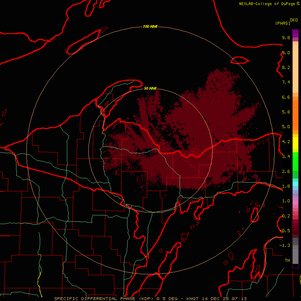Click the 0.2 value on the color scale

click(286, 216)
